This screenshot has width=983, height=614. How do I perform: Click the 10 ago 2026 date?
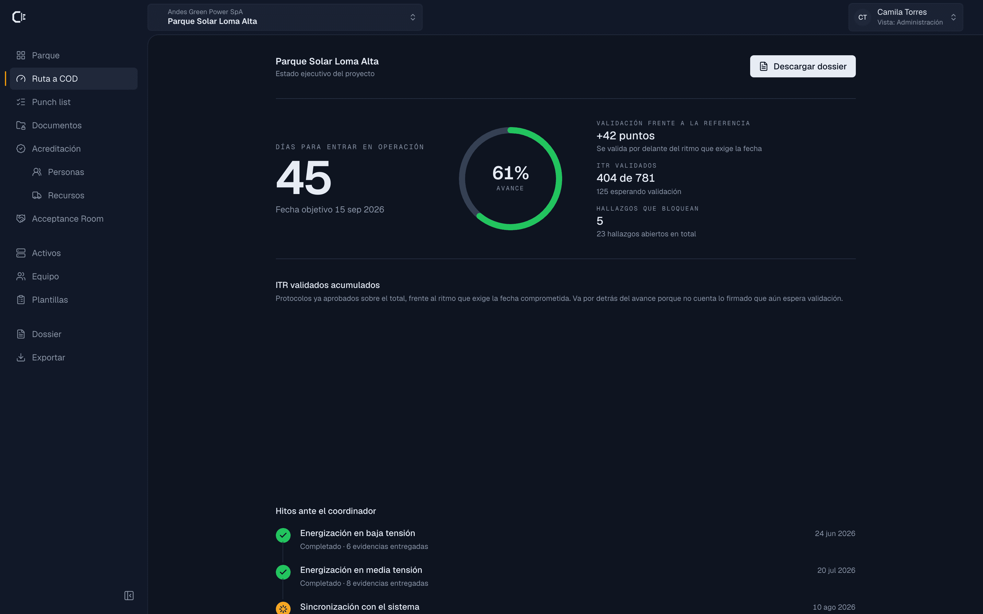pos(834,607)
